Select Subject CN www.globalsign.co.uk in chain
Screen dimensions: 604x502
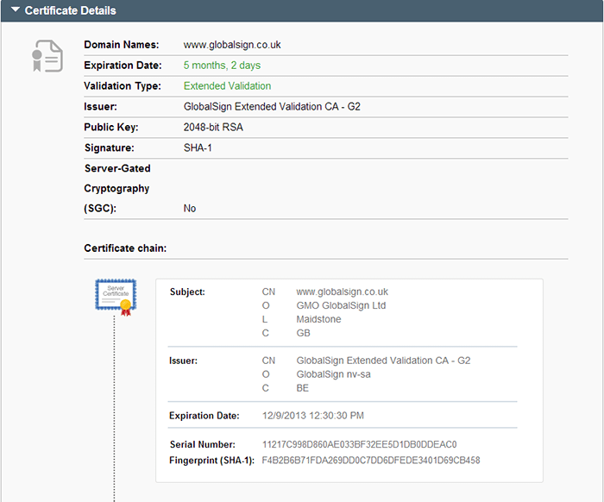342,292
